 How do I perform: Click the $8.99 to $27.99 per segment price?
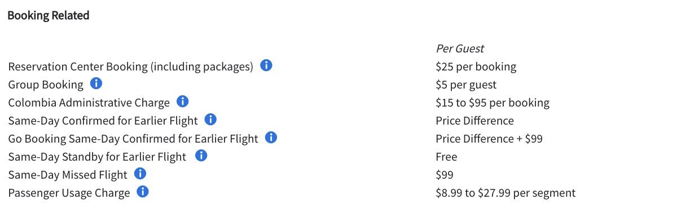point(505,193)
